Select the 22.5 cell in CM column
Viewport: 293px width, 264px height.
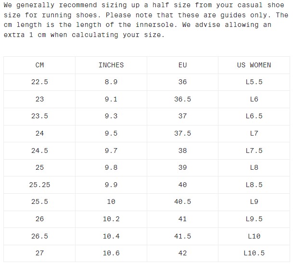coord(39,82)
